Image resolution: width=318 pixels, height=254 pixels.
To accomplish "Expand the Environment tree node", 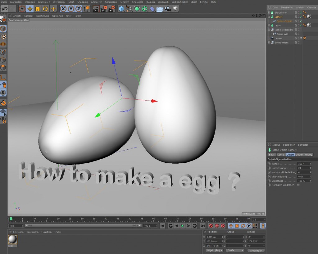I will [269, 43].
